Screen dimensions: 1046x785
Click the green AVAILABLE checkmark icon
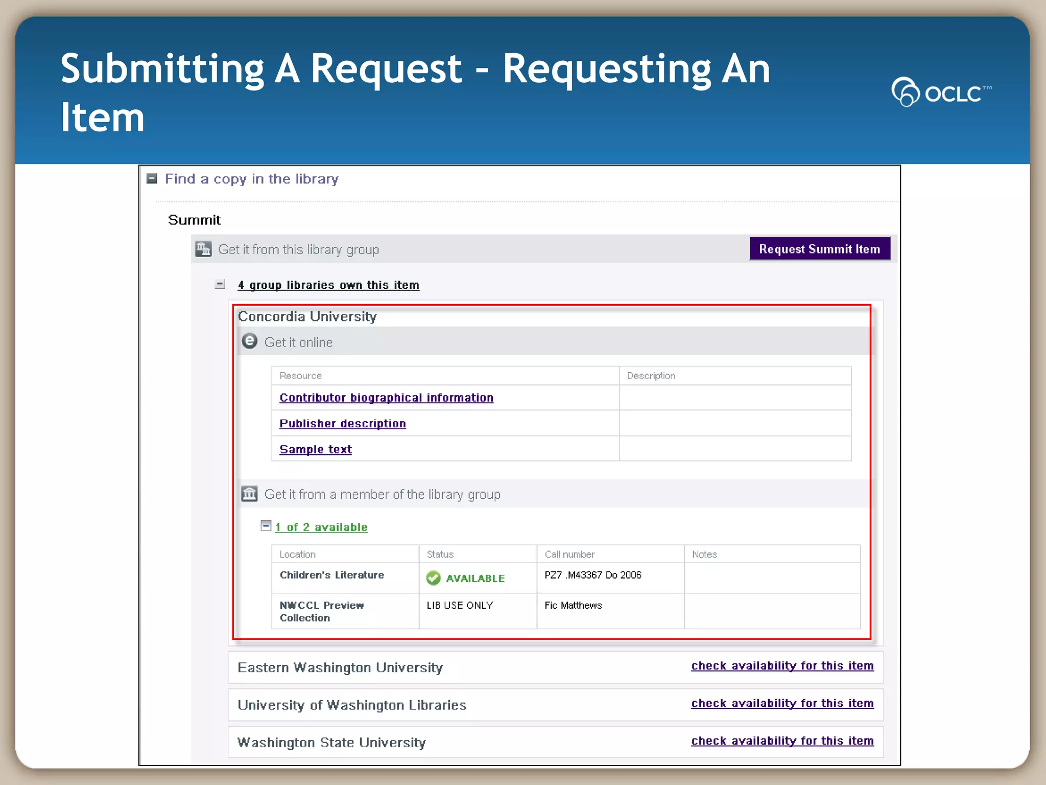[433, 578]
